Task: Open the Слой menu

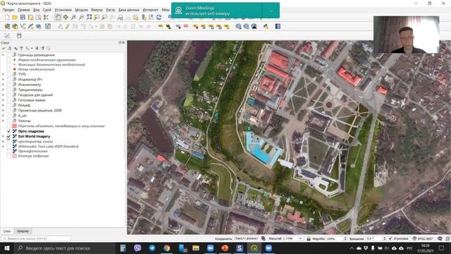Action: [x=47, y=10]
